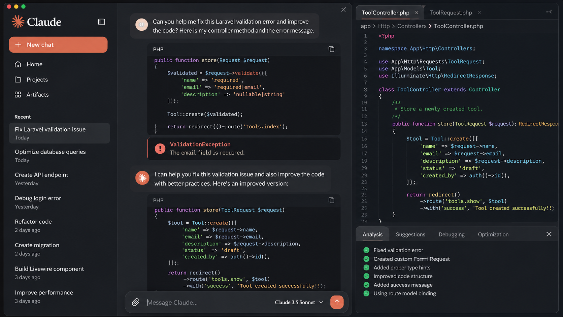Screen dimensions: 563x317
Task: Click the 'Using route model binding' check icon
Action: pos(366,293)
